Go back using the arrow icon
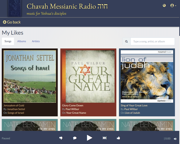This screenshot has height=144, width=180. pos(5,22)
